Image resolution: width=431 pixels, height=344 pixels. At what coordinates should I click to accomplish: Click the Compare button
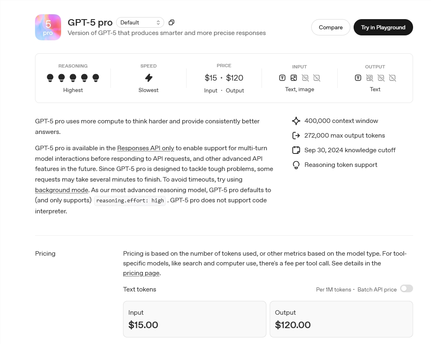(x=330, y=27)
